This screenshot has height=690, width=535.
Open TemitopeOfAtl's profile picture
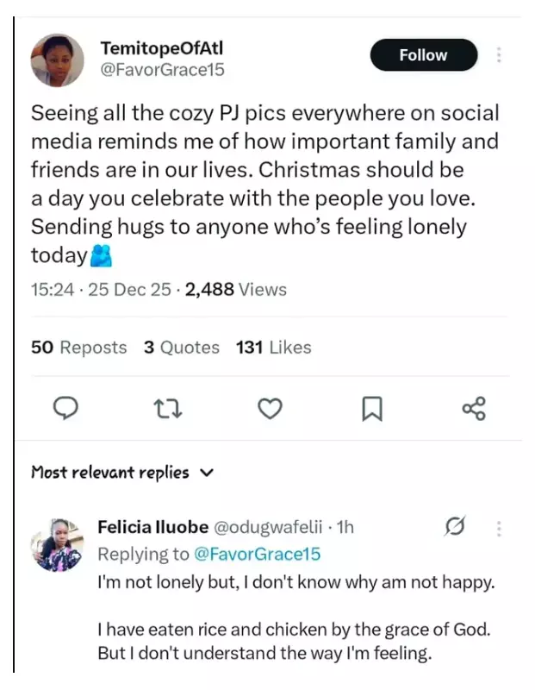55,55
